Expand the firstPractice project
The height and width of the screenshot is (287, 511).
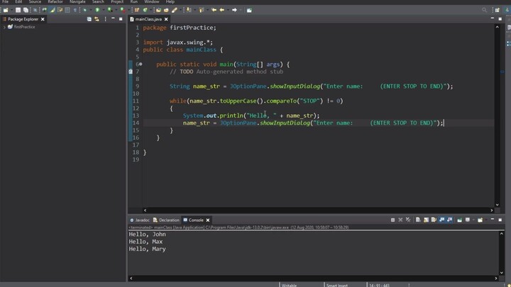(x=4, y=27)
